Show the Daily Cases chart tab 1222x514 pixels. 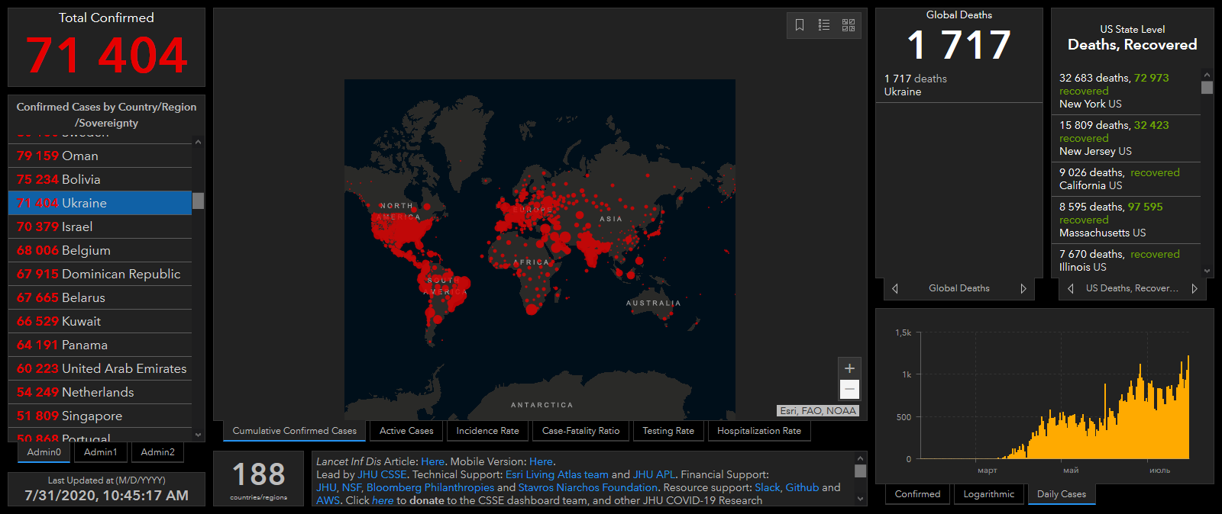point(1062,494)
